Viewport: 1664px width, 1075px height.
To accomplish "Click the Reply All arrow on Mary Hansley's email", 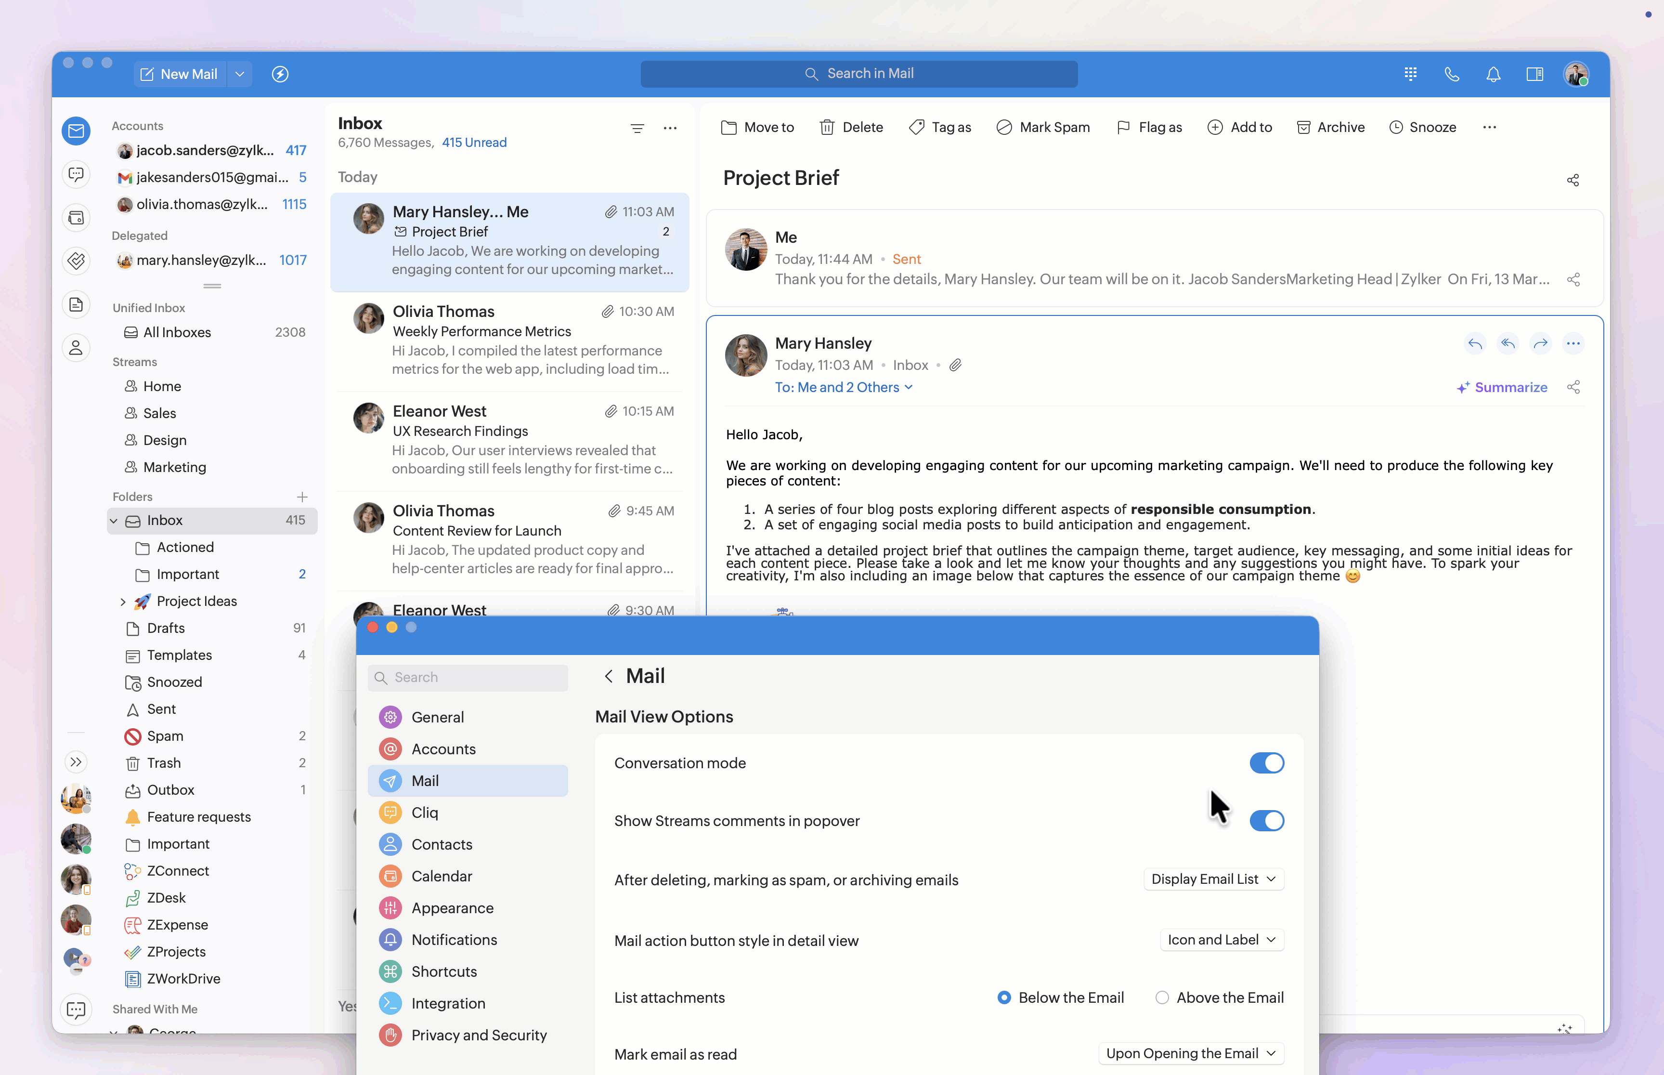I will point(1507,343).
